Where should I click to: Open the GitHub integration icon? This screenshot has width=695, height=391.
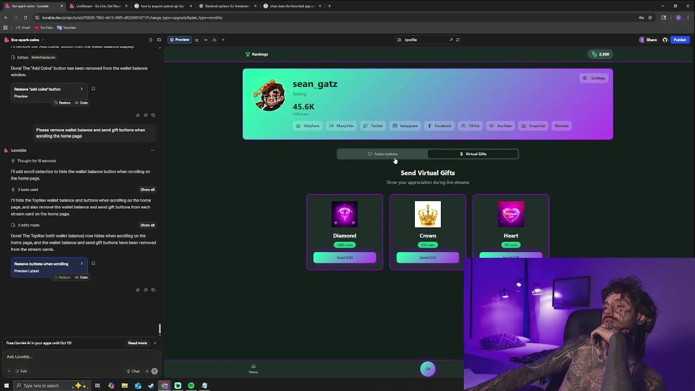tap(665, 40)
